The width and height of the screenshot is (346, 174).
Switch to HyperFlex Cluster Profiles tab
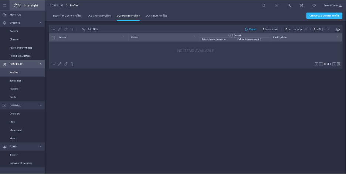tap(67, 15)
